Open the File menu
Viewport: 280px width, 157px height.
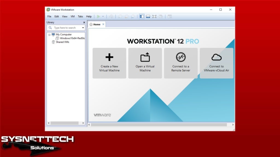(x=49, y=16)
